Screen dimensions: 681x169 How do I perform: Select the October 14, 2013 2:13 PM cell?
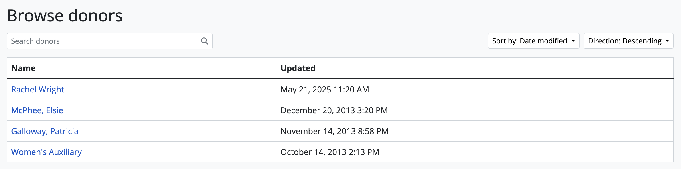point(330,152)
